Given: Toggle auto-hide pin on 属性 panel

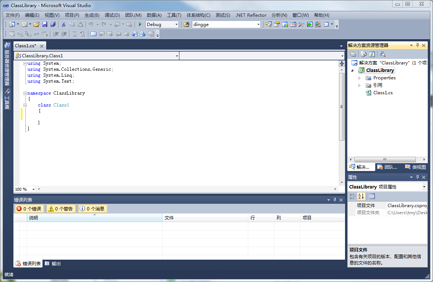Looking at the screenshot, I should [x=417, y=177].
